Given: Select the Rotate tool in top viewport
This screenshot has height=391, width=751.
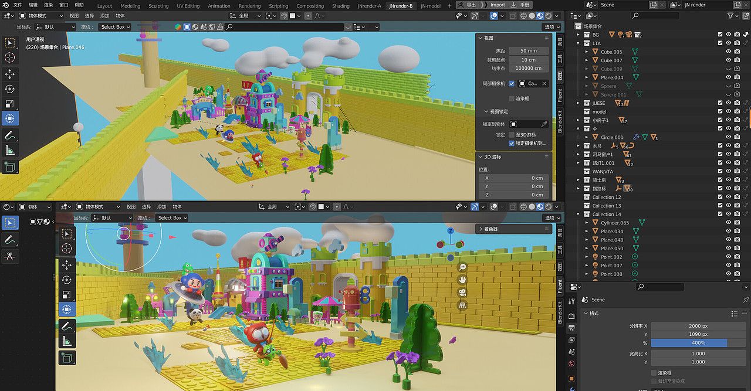Looking at the screenshot, I should [10, 89].
